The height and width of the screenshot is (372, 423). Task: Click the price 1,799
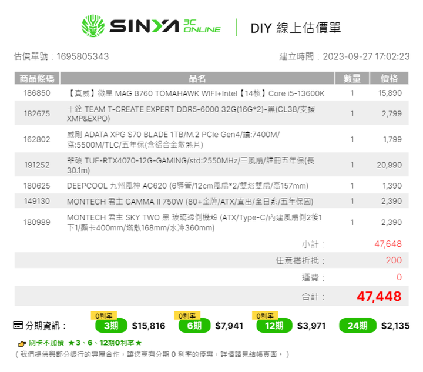pos(392,139)
